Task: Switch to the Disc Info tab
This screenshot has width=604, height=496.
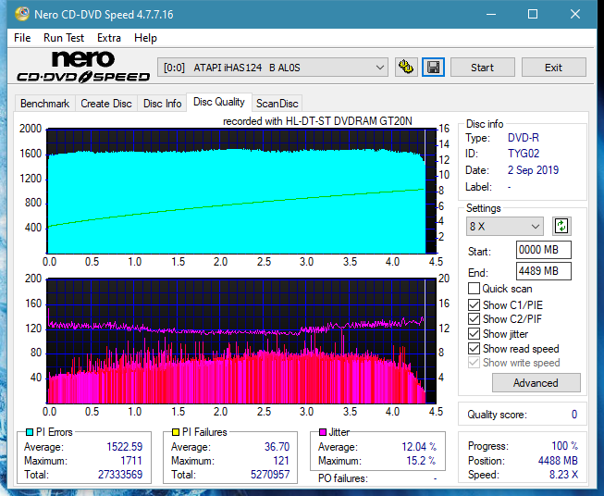Action: point(162,104)
